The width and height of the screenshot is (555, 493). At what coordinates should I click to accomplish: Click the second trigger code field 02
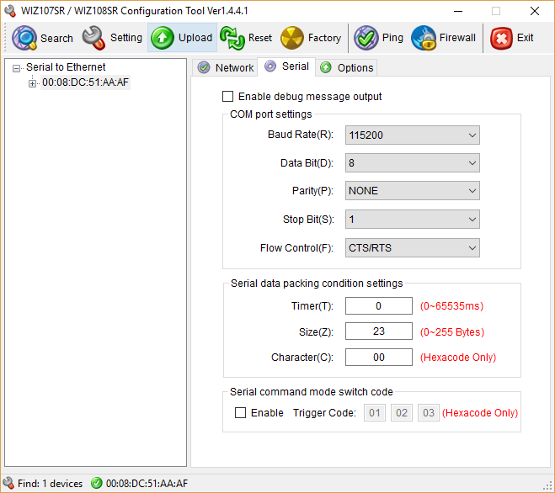point(402,412)
